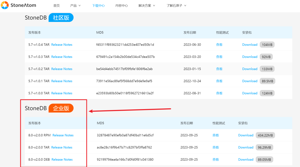
Task: Download the 8.0-v2.0.0 DEB package
Action: click(246, 160)
